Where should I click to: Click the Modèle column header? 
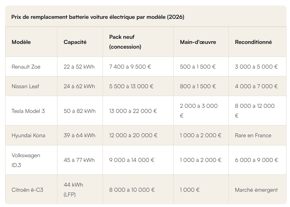pyautogui.click(x=21, y=42)
